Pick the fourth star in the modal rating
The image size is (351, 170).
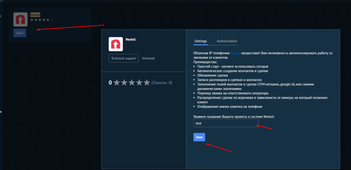point(139,82)
